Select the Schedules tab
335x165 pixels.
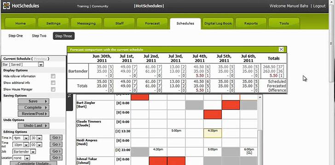tap(185, 23)
